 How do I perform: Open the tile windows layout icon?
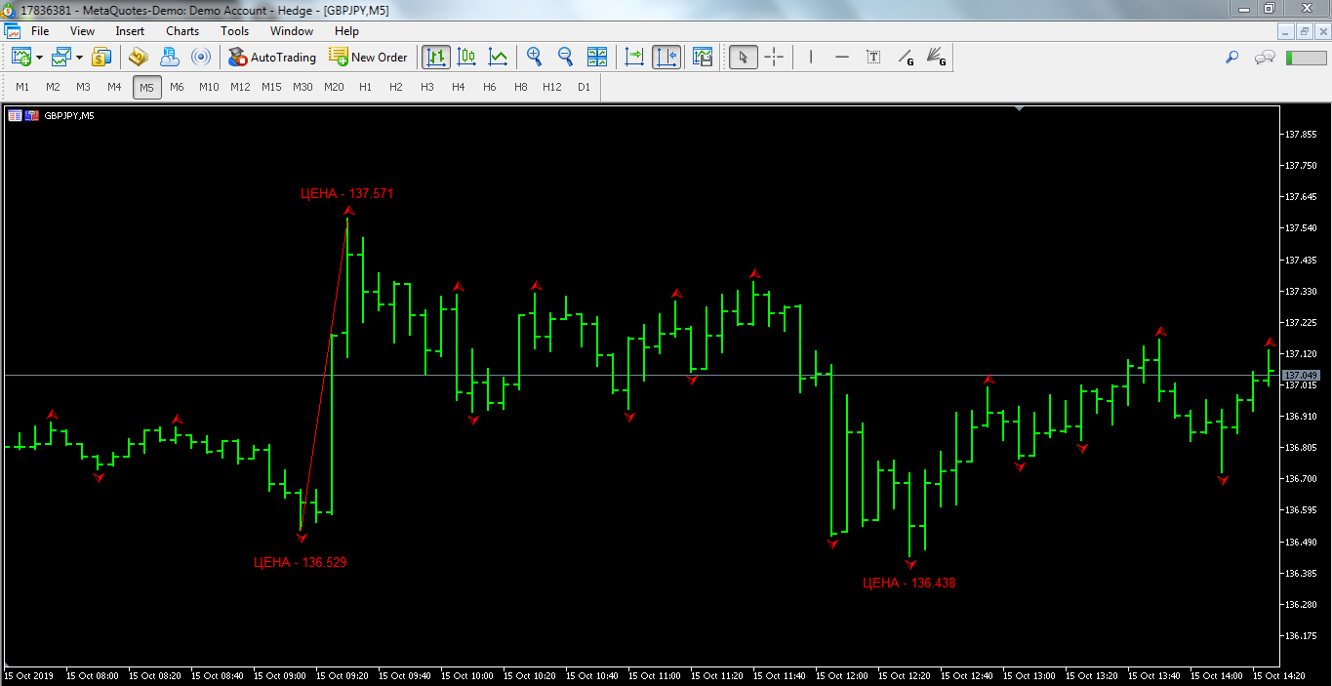point(597,57)
